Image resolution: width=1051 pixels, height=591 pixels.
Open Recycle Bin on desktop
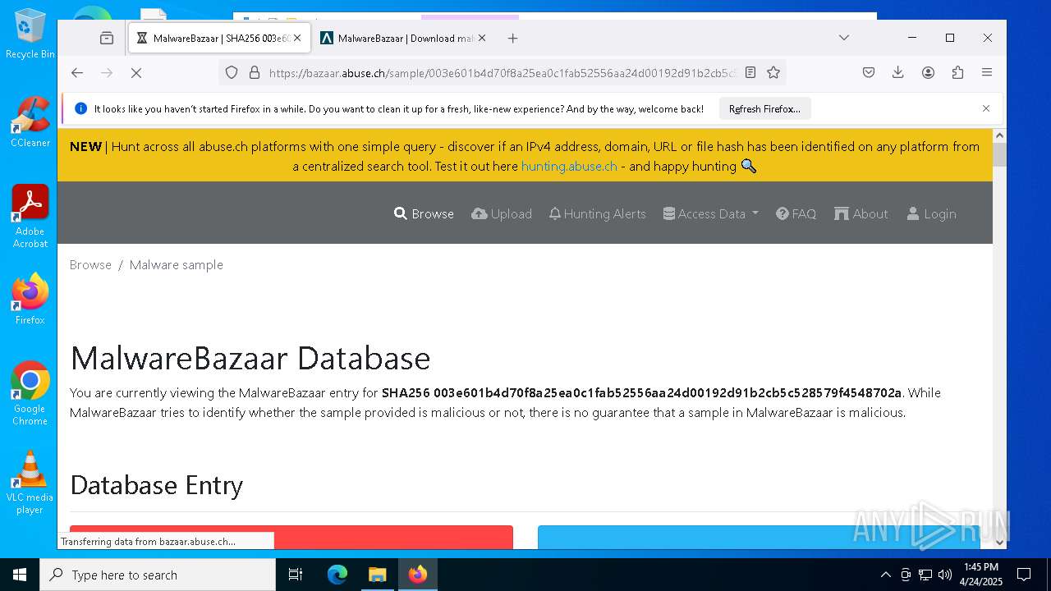coord(30,34)
